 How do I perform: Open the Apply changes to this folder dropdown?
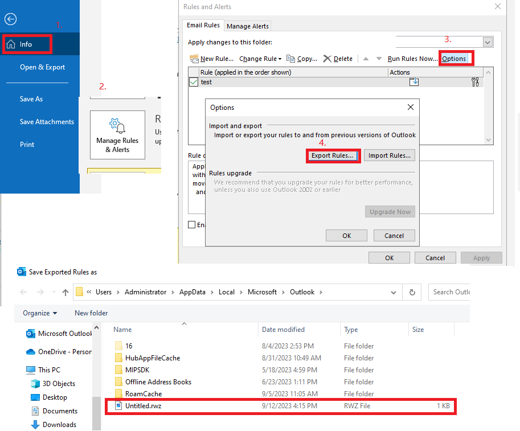point(487,43)
